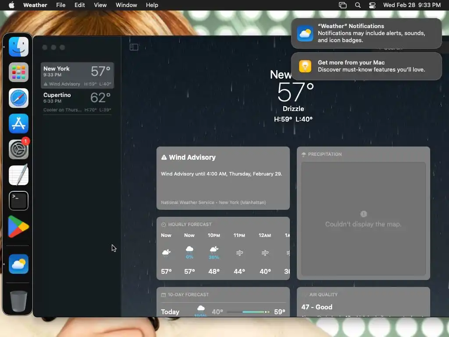Click the H:59° L:40° summary text
This screenshot has width=449, height=337.
click(293, 119)
